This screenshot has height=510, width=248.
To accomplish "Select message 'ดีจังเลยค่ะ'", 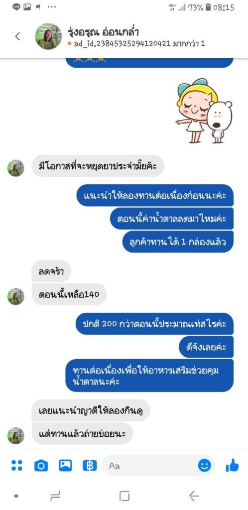I will 206,347.
